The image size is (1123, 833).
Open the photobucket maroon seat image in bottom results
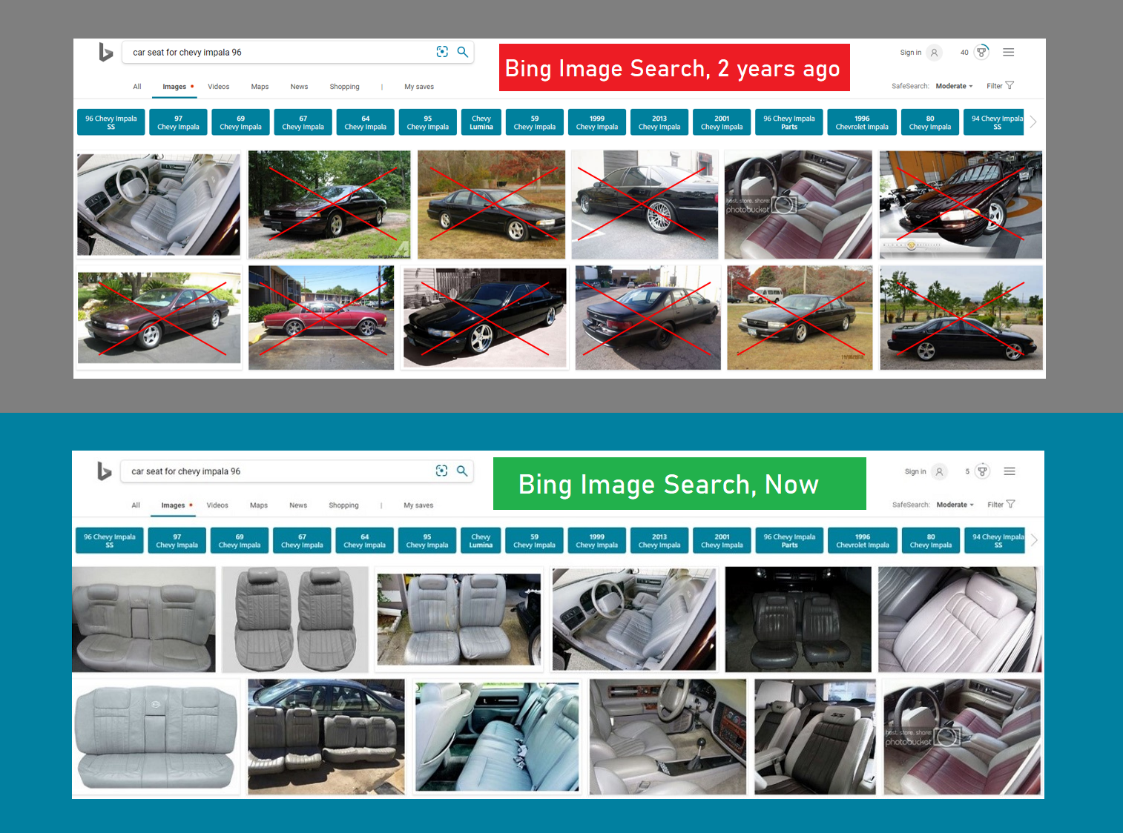(x=962, y=737)
